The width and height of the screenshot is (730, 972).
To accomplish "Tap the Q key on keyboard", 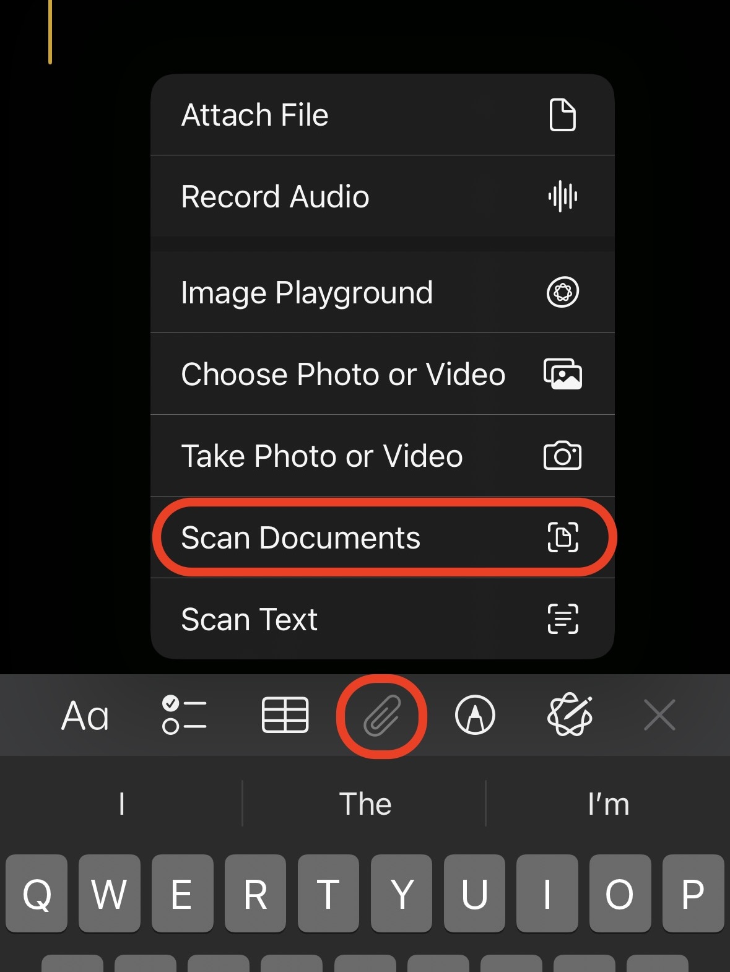I will click(x=37, y=893).
